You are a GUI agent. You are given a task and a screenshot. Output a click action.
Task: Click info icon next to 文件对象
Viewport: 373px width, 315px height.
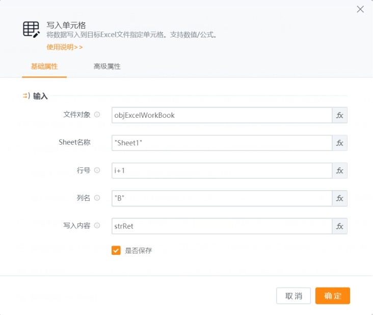97,115
